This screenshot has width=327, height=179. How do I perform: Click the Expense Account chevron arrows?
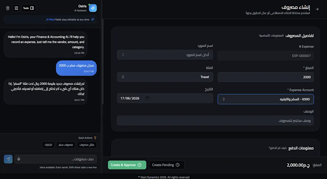click(x=223, y=99)
